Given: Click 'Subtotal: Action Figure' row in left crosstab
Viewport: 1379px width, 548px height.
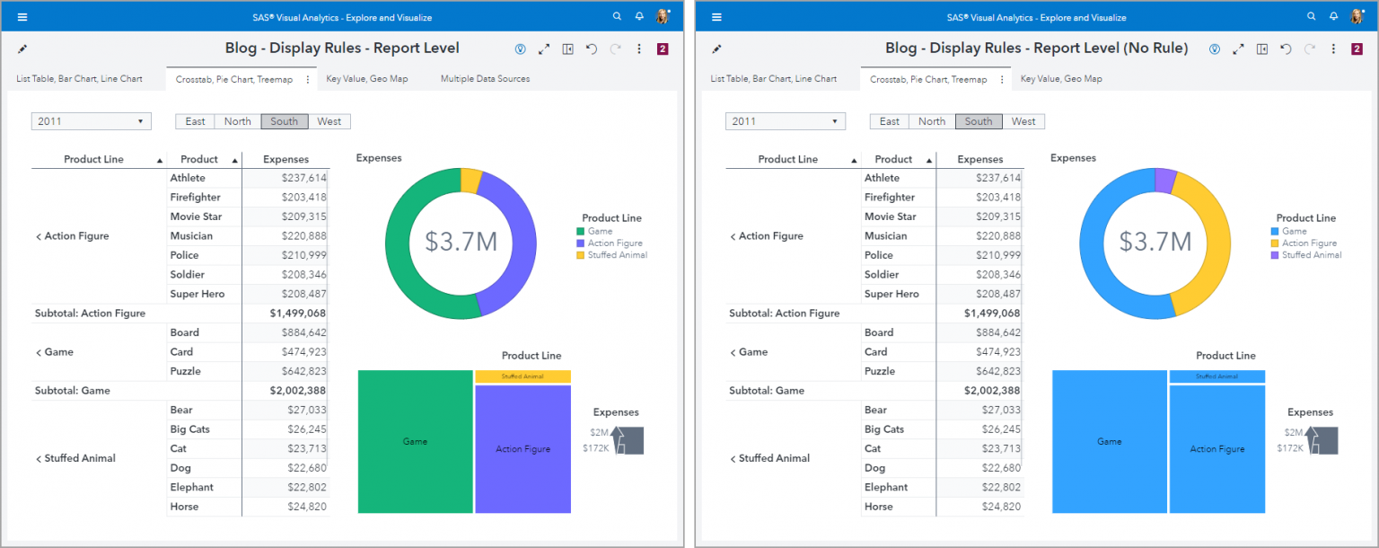Looking at the screenshot, I should pos(180,314).
